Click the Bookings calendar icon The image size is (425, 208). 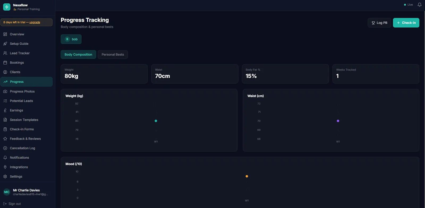tap(5, 63)
